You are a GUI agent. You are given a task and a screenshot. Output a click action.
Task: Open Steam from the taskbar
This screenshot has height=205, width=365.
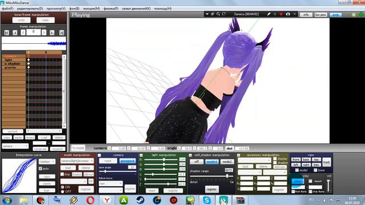[140, 200]
